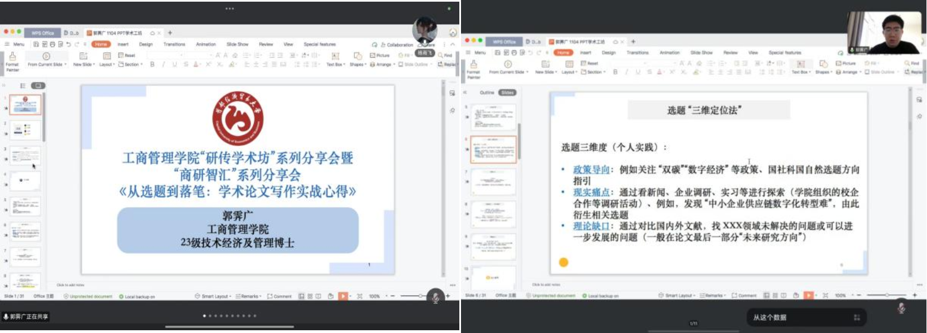Toggle Bold formatting in the left window
Screen dimensions: 927x333
152,64
